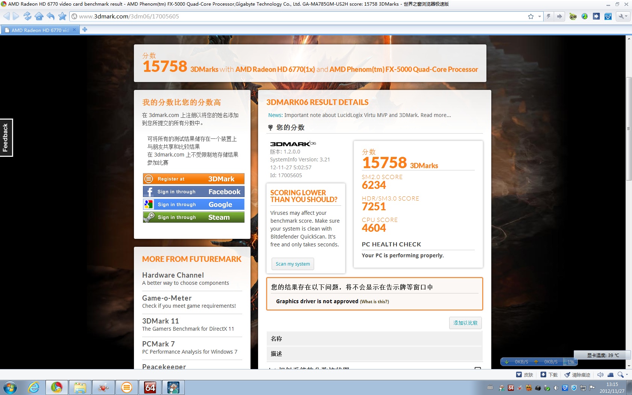The height and width of the screenshot is (395, 632).
Task: Click the system tray volume speaker icon
Action: pos(556,388)
